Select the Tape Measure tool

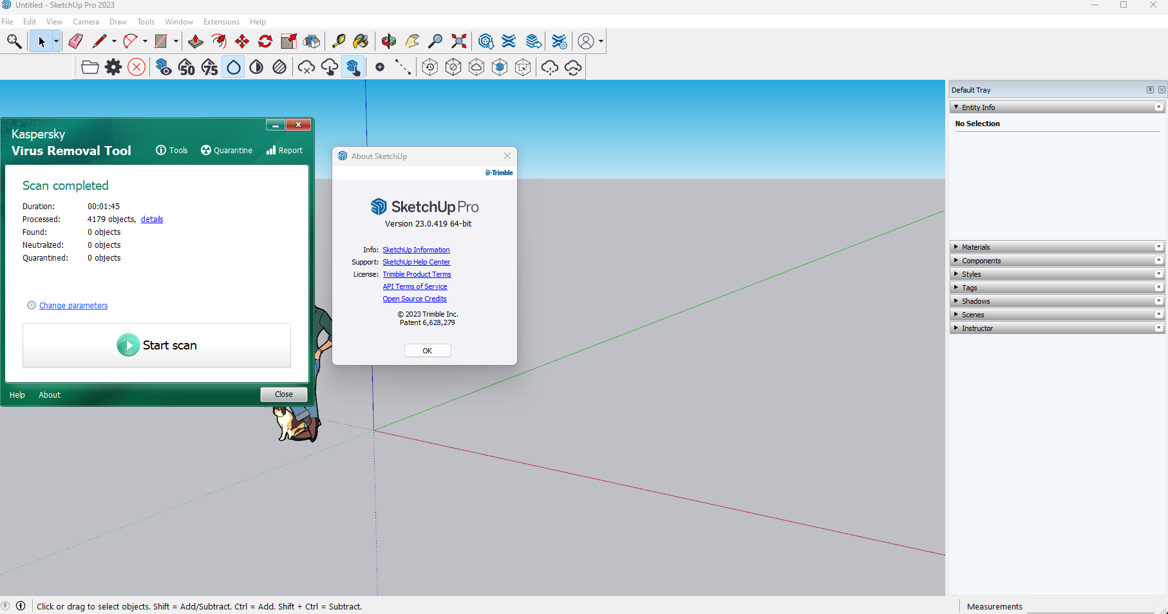[x=339, y=42]
